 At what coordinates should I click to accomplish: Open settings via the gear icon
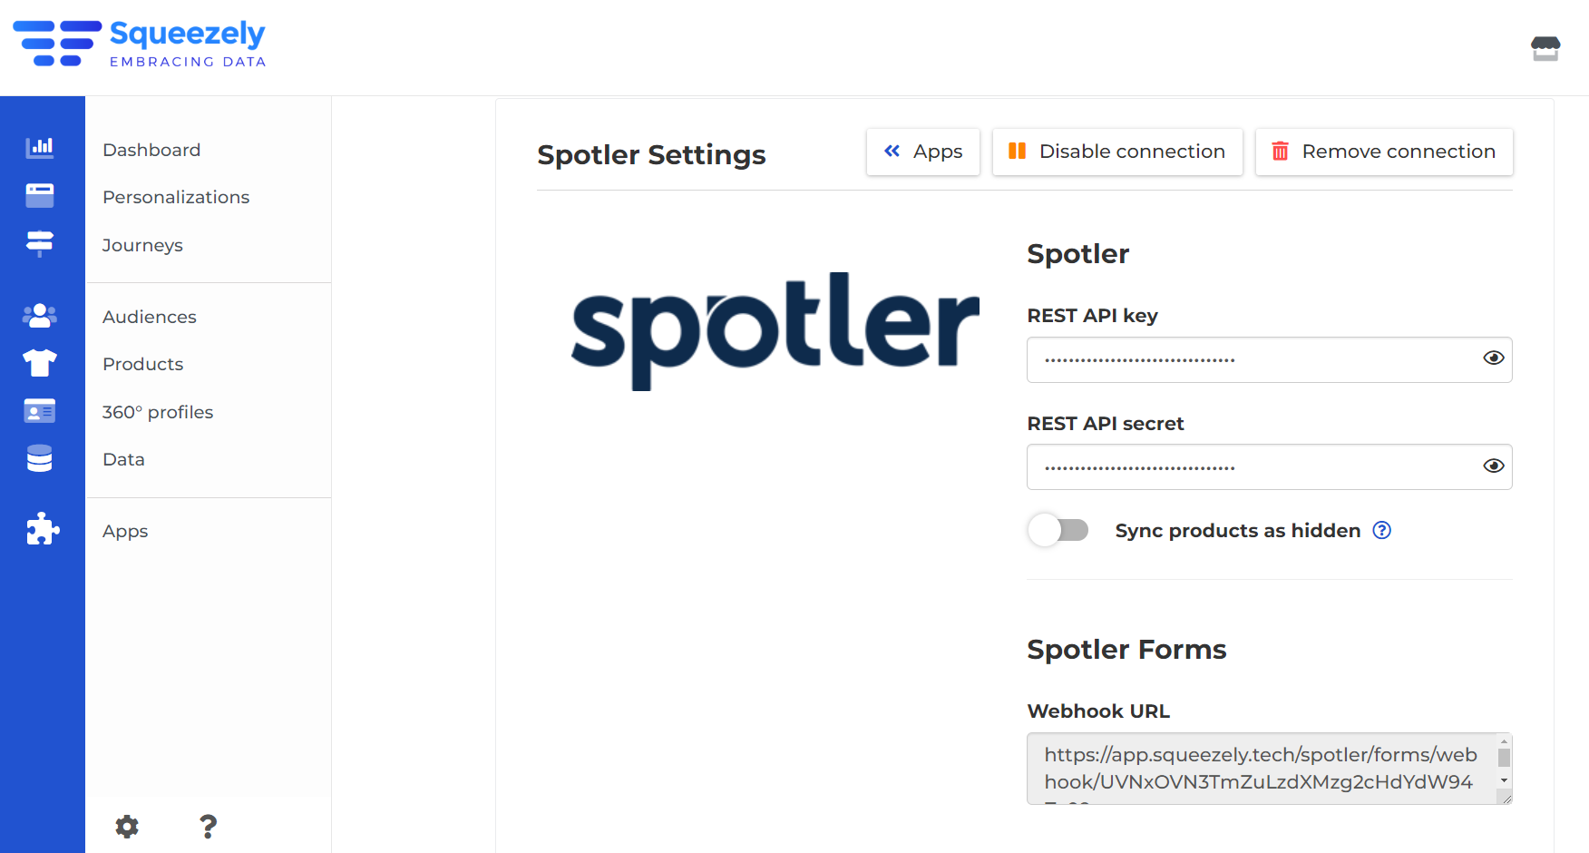(127, 826)
